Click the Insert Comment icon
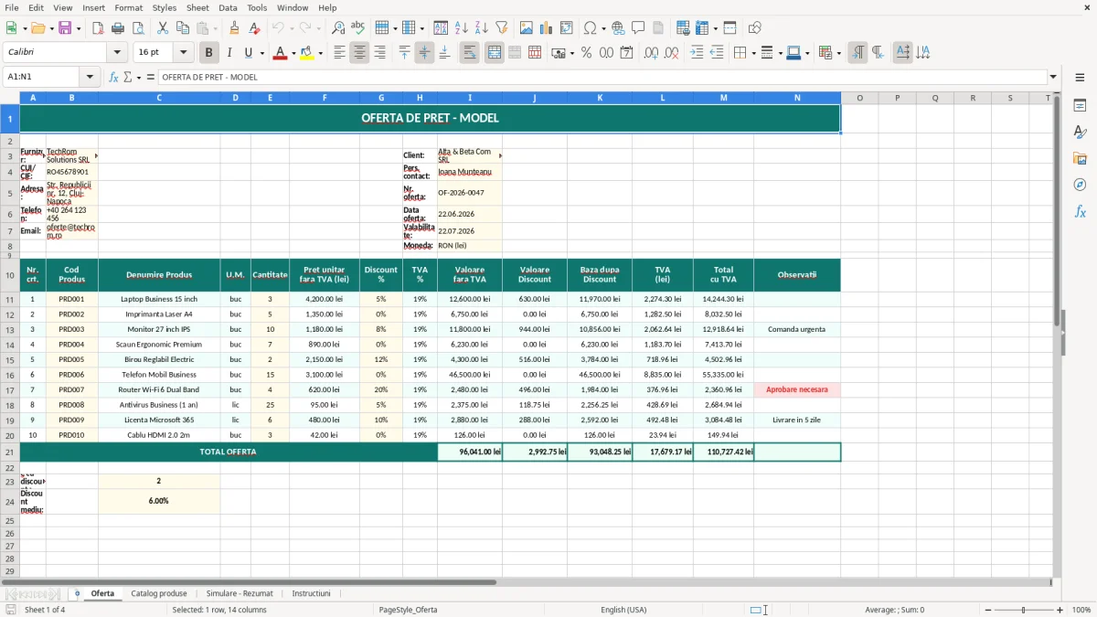This screenshot has height=617, width=1097. click(x=638, y=28)
